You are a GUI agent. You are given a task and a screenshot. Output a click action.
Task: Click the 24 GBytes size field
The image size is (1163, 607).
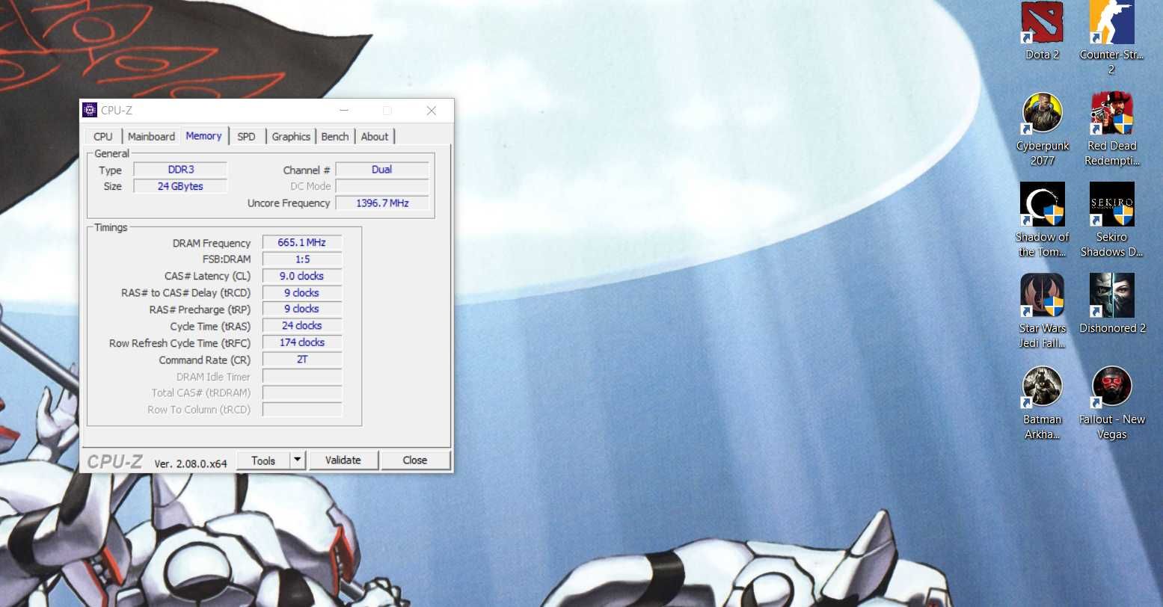pos(180,186)
